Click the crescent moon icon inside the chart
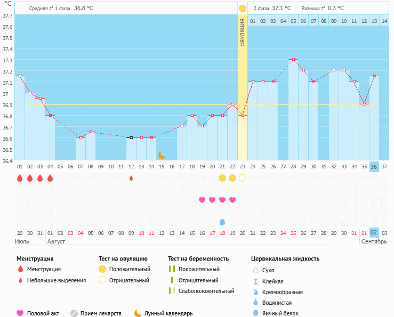Screen dimensions: 394x317 (162, 155)
